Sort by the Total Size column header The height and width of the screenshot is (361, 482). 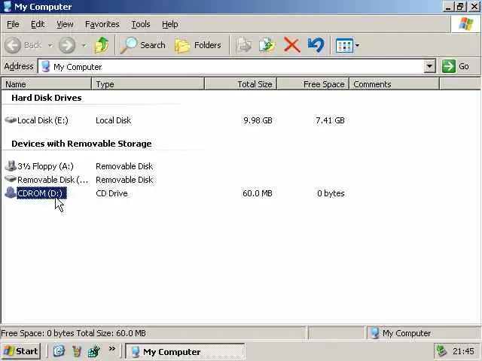241,84
